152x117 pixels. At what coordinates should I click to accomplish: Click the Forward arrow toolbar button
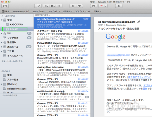tap(59, 6)
